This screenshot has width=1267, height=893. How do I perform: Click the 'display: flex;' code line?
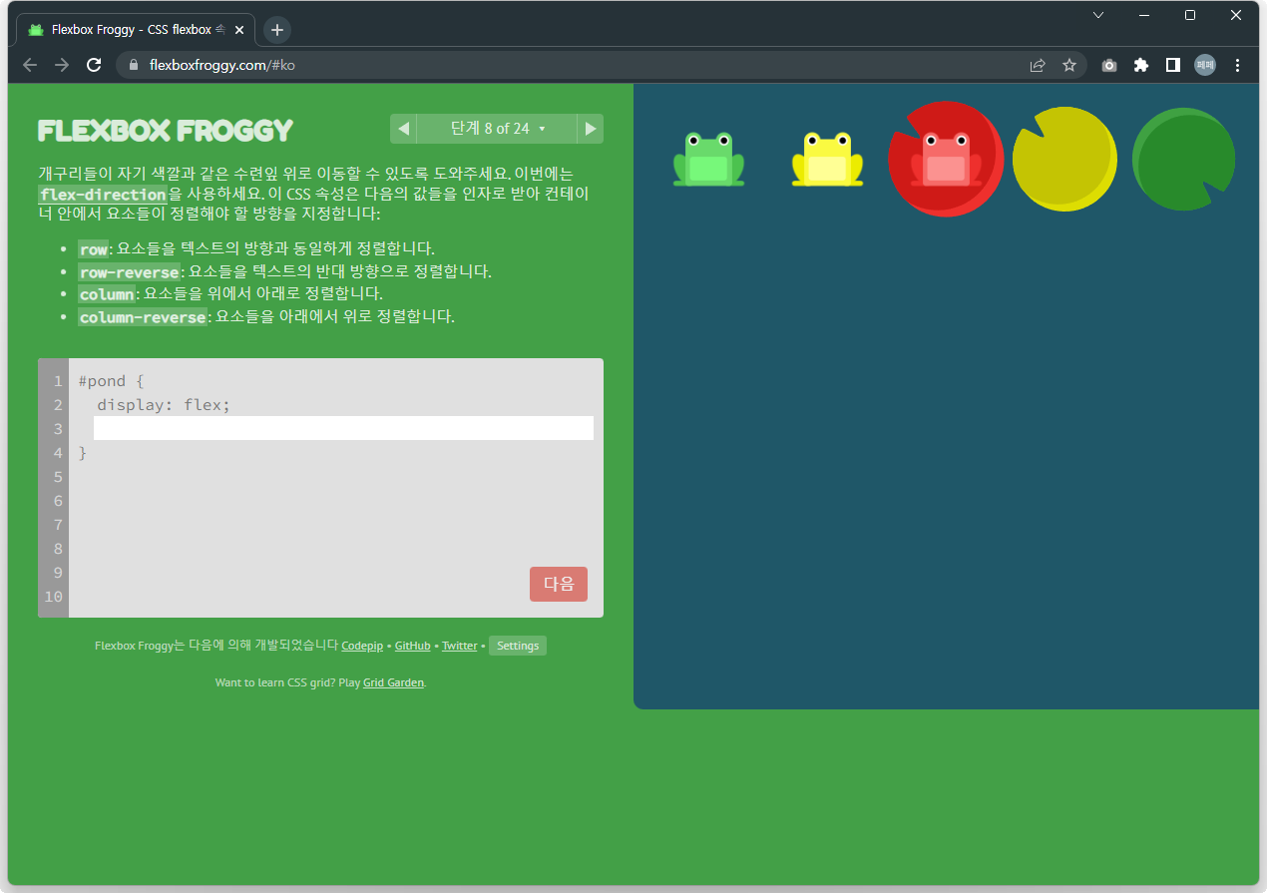(x=164, y=405)
